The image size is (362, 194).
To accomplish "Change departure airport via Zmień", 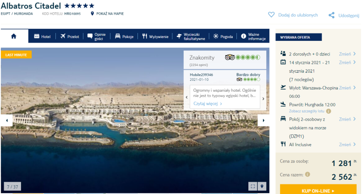I will pos(347,88).
